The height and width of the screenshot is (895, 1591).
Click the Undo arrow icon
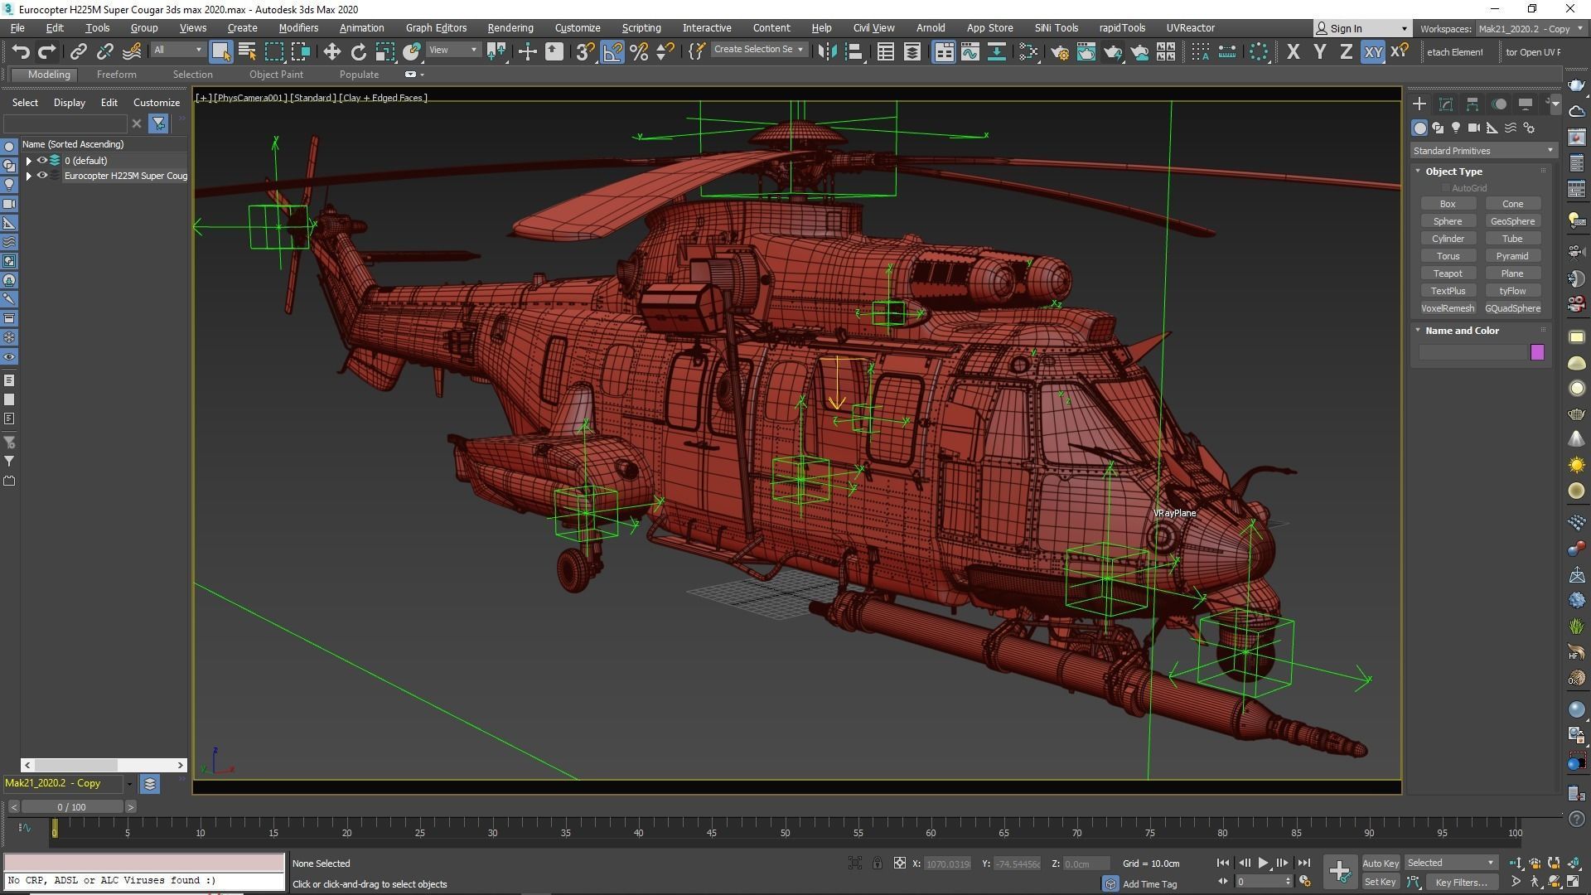[x=21, y=51]
